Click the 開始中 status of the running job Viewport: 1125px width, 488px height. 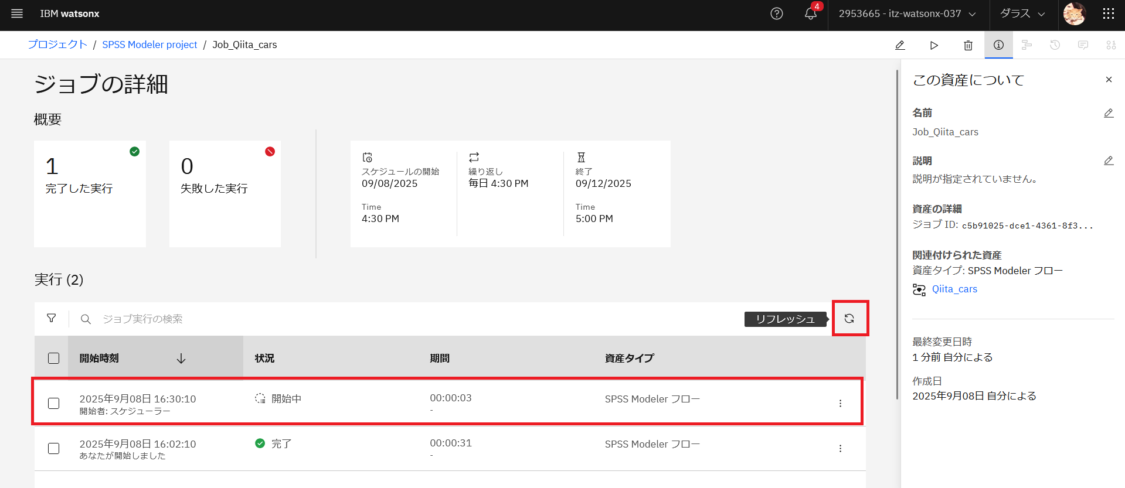pyautogui.click(x=286, y=398)
